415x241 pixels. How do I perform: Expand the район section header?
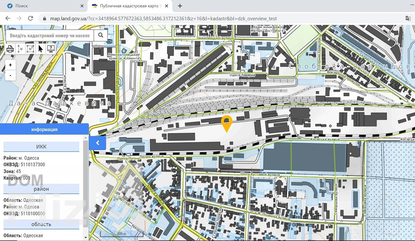click(41, 189)
